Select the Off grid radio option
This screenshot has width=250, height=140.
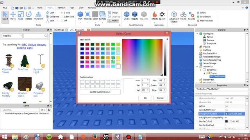click(62, 21)
